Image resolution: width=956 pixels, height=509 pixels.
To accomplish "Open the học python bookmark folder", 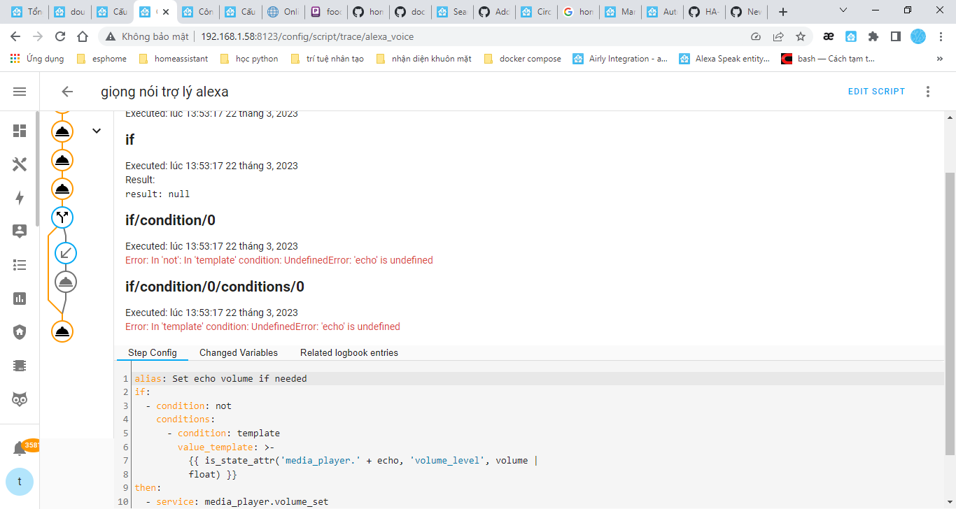I will [249, 59].
